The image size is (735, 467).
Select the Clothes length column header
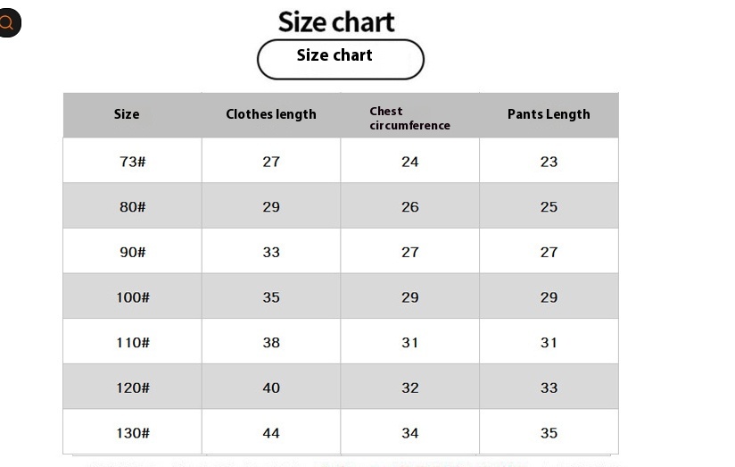[x=271, y=114]
